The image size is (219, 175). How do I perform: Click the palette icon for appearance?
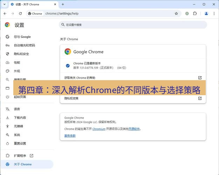tap(7, 71)
